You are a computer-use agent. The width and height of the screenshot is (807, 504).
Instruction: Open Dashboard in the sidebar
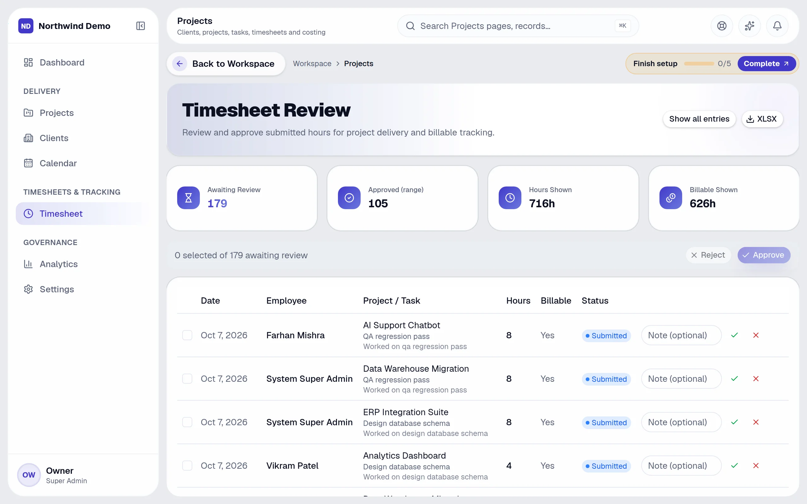(x=83, y=62)
